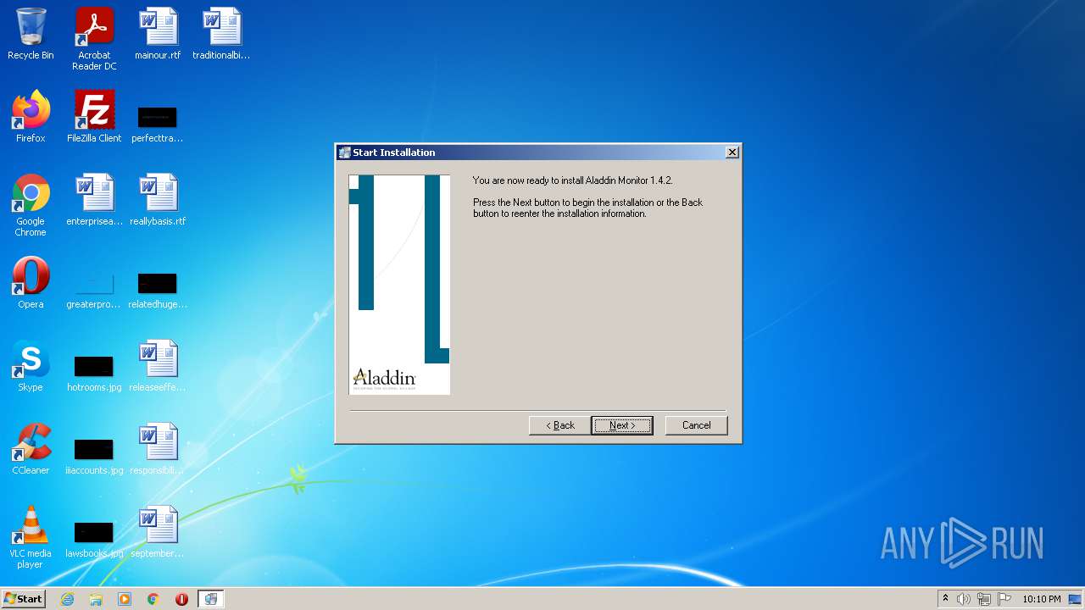The width and height of the screenshot is (1085, 610).
Task: Open the network tray icon
Action: pos(984,599)
